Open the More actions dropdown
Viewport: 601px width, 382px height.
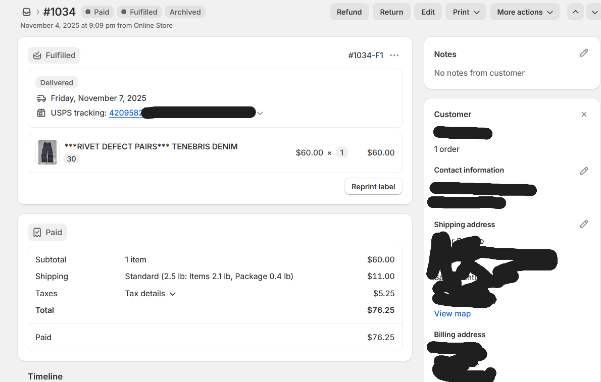click(524, 12)
